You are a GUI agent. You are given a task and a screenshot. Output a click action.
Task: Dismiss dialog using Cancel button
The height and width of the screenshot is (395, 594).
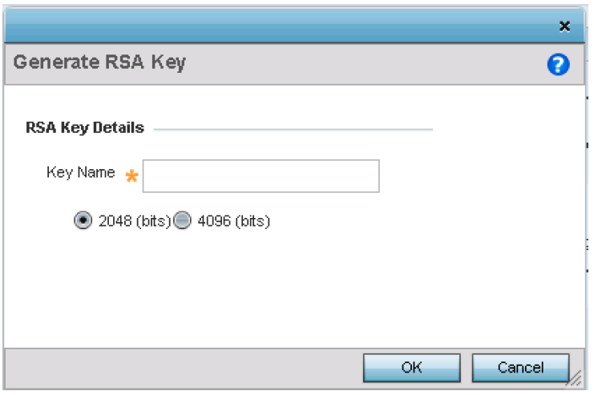(520, 368)
